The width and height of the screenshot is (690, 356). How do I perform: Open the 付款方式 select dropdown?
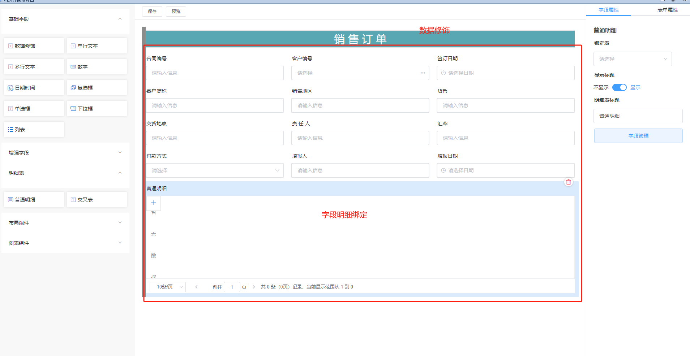[x=215, y=170]
